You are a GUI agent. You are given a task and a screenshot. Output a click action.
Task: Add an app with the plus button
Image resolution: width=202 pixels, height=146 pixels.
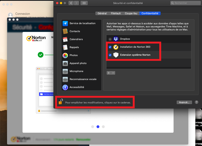pos(109,73)
